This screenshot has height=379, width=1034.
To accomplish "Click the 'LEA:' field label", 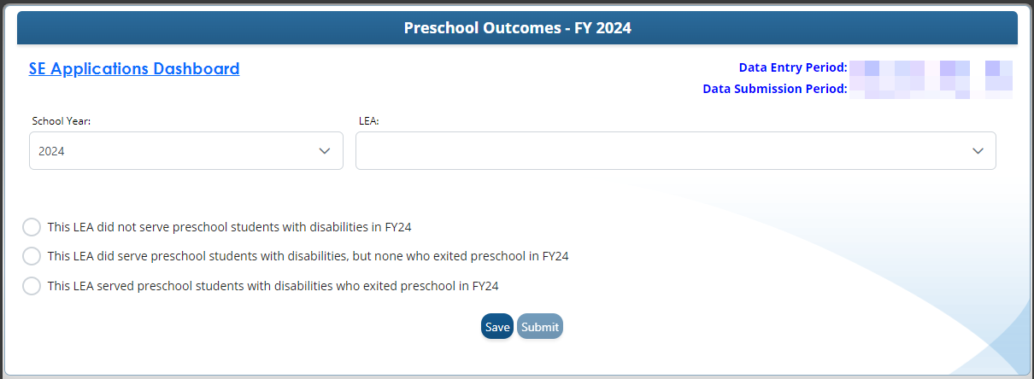I will coord(370,121).
